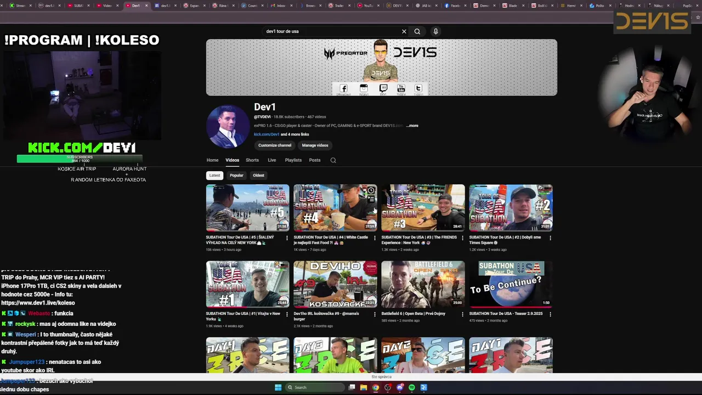Select the Oldest sort chip
The height and width of the screenshot is (395, 702).
258,176
